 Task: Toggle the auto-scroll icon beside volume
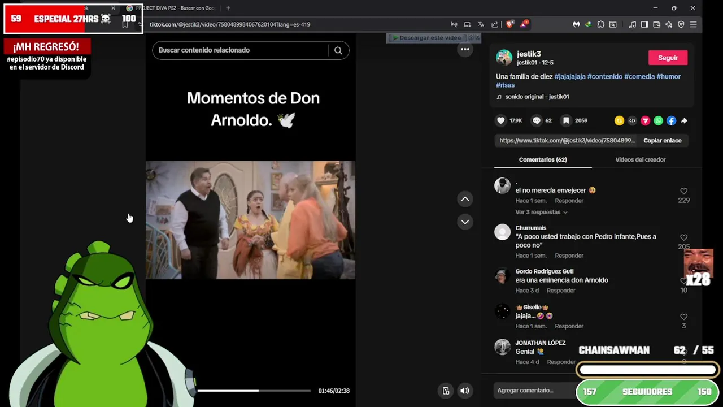pos(446,391)
